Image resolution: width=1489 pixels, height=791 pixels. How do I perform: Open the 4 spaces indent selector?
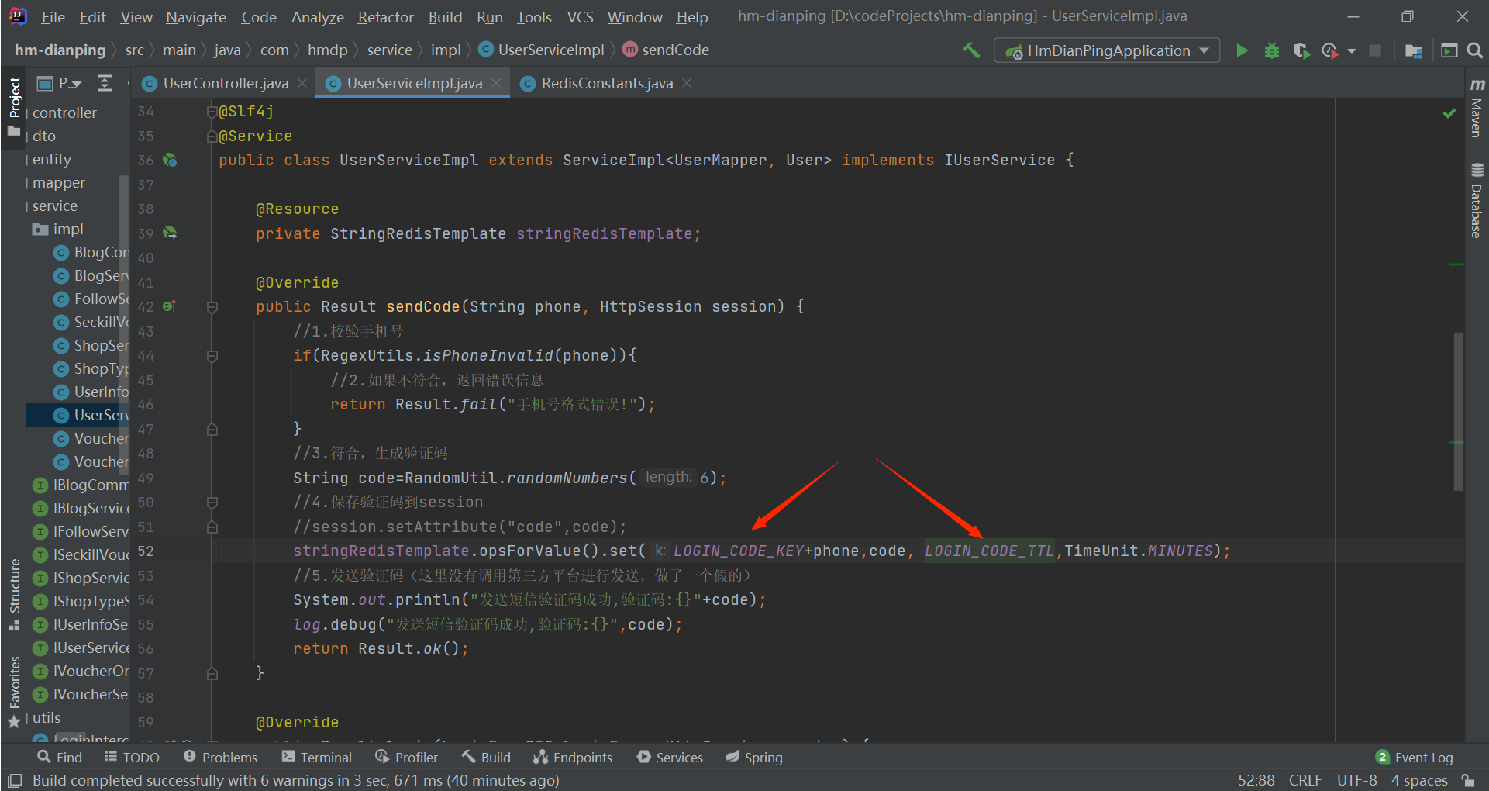(1419, 780)
